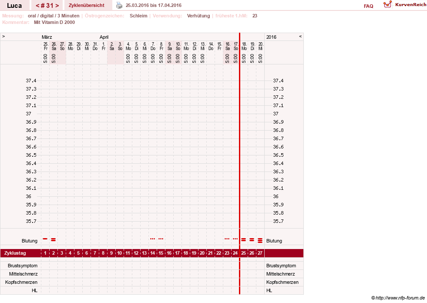This screenshot has height=303, width=427.
Task: Click the left 36.5 temperature axis label
Action: [31, 155]
